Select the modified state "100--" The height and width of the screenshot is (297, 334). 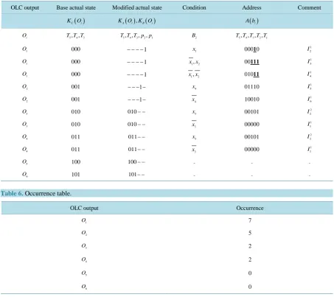pyautogui.click(x=136, y=162)
